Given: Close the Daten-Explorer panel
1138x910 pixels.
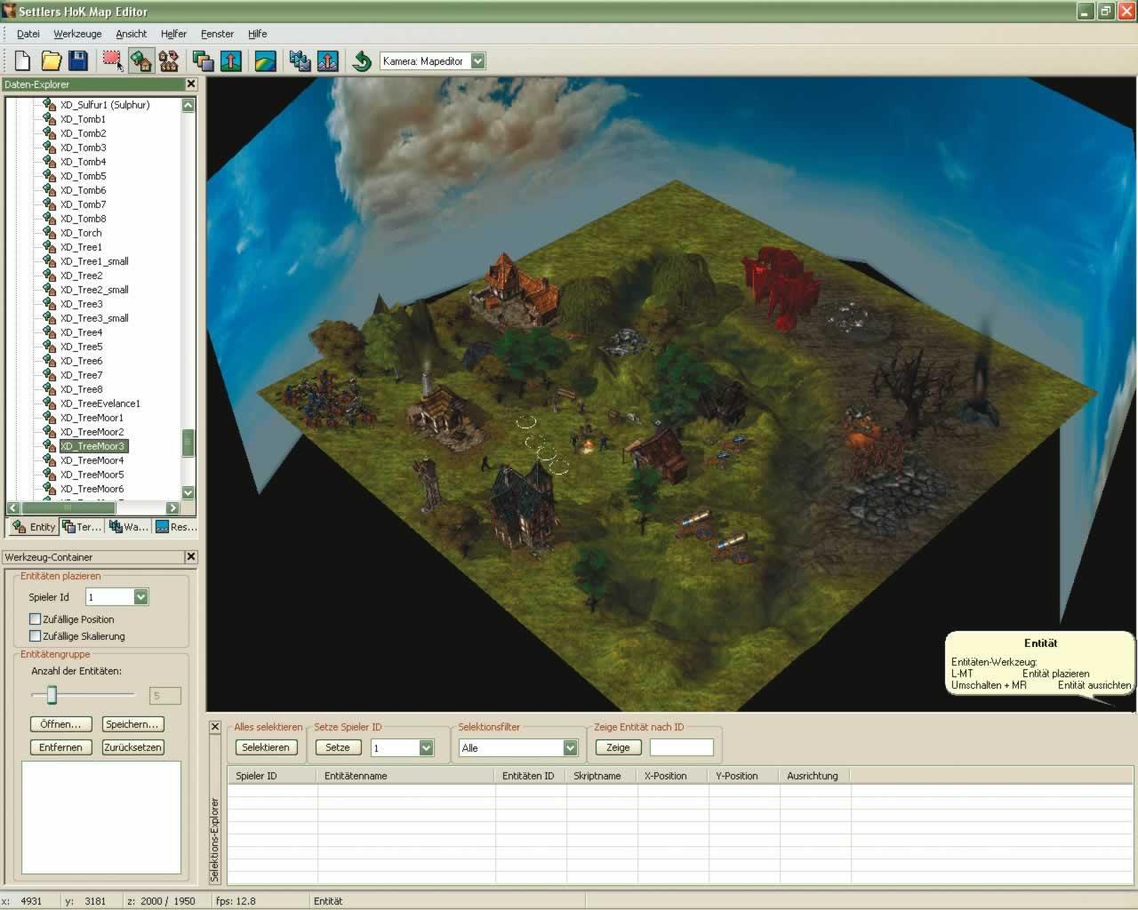Looking at the screenshot, I should pos(191,84).
